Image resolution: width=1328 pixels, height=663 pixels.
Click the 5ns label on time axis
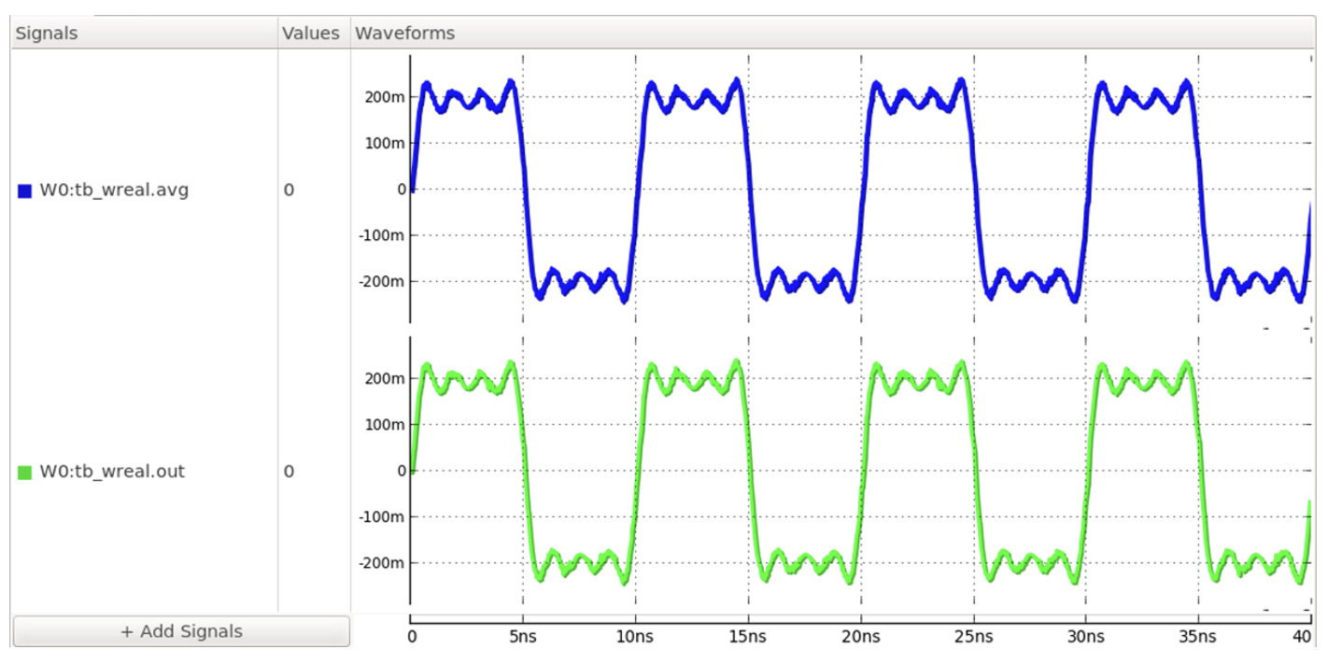pos(523,637)
